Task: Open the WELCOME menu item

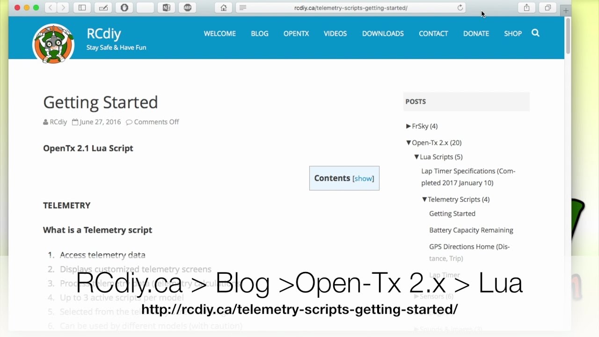Action: 219,33
